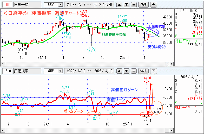
Task: Click the 3.31 peak label dated 4/18
Action: (x=147, y=82)
